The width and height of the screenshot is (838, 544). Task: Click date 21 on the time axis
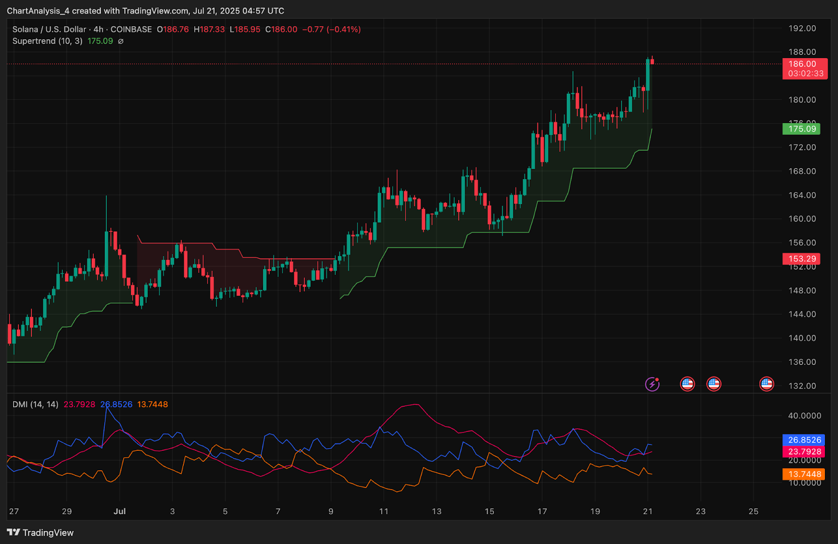coord(647,512)
